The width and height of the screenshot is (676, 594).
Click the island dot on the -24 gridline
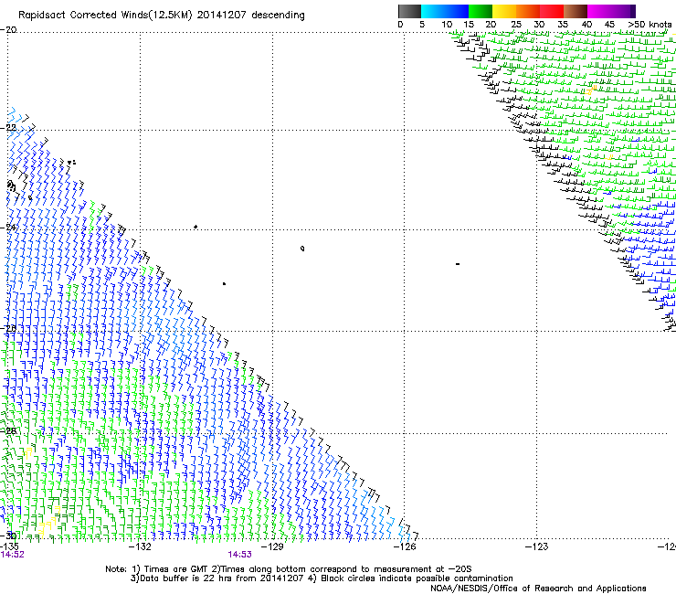pos(195,227)
